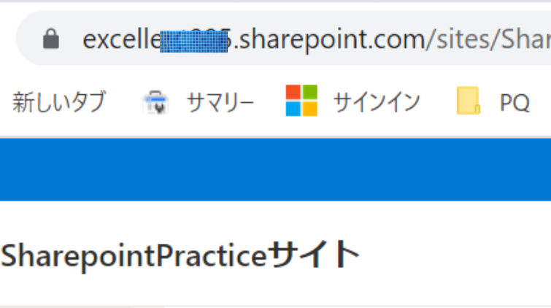This screenshot has width=551, height=308.
Task: Click the Microsoft logo bookmark icon
Action: (301, 101)
